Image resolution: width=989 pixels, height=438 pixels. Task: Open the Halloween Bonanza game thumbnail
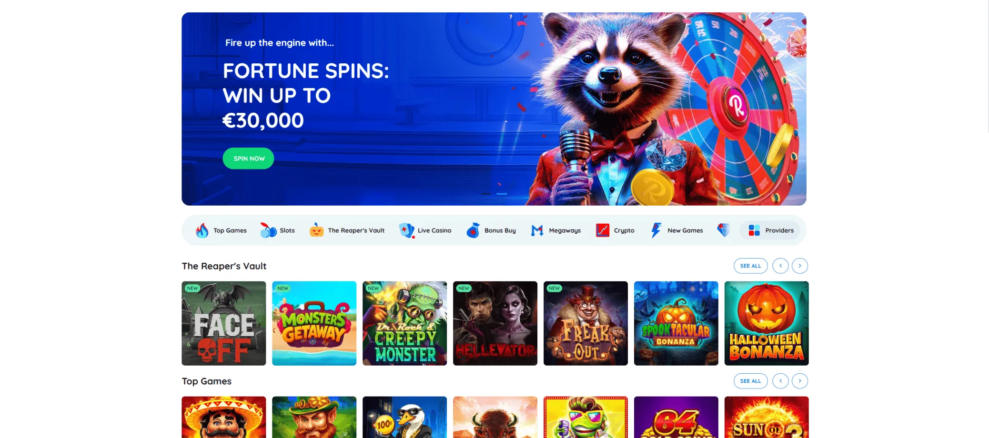pos(767,323)
